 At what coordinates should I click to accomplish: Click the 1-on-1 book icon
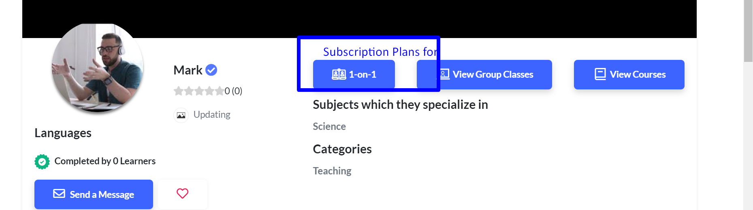pyautogui.click(x=339, y=74)
